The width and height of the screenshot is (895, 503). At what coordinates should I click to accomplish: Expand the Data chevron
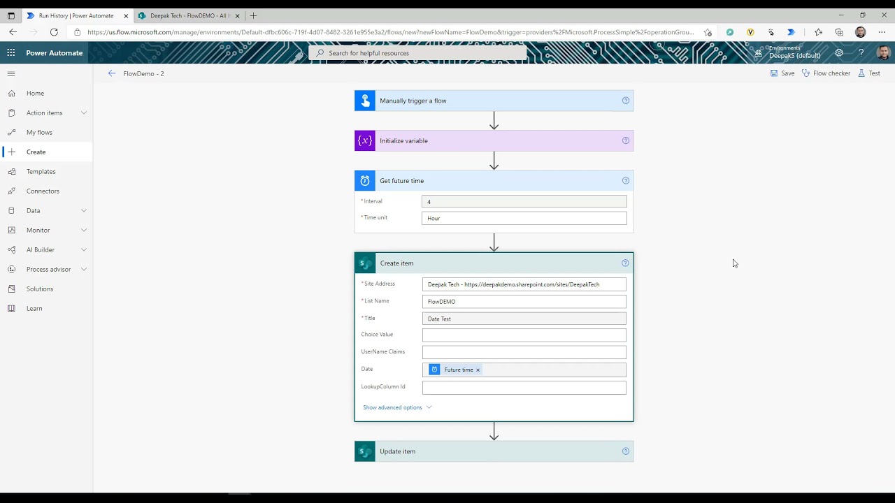click(x=84, y=210)
